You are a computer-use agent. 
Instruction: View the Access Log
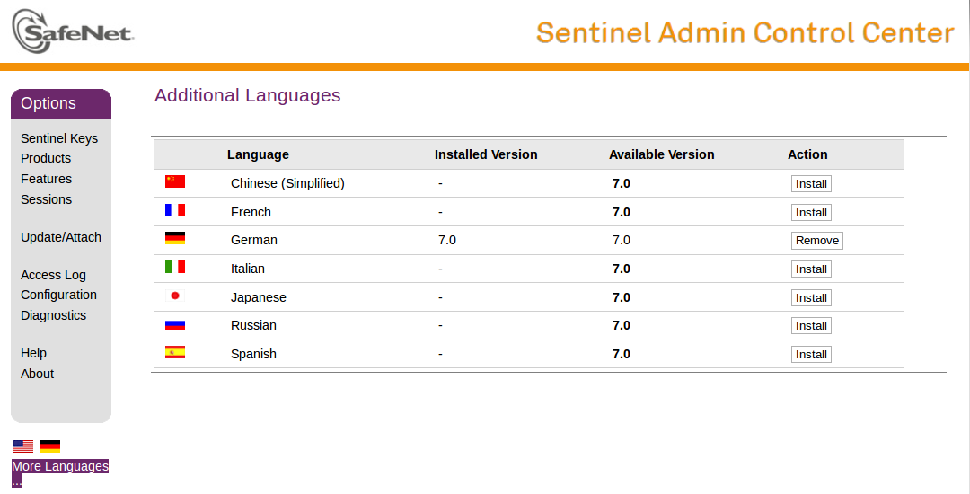click(x=53, y=275)
